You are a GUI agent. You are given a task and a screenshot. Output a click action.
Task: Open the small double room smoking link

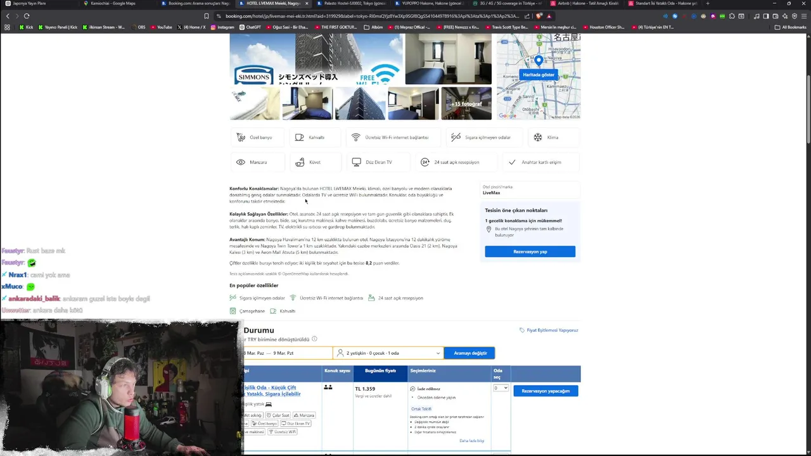pos(271,390)
